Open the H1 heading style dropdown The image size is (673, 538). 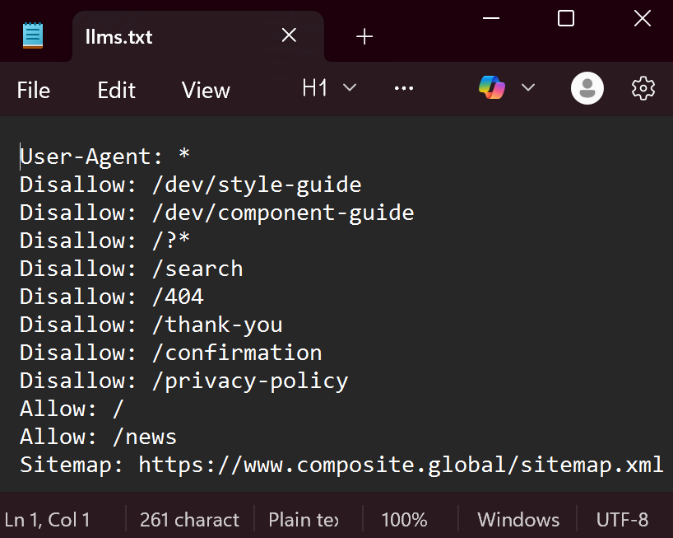(350, 87)
